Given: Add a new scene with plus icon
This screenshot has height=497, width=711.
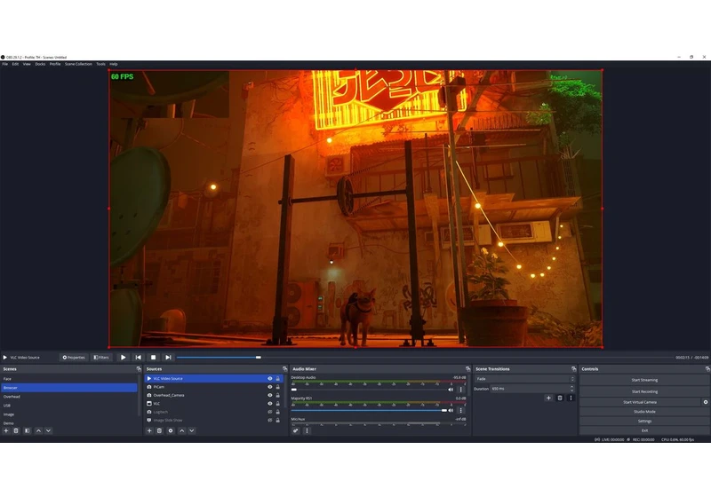Looking at the screenshot, I should pos(6,430).
